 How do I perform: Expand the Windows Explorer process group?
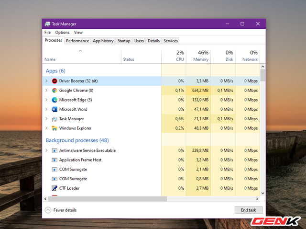pyautogui.click(x=46, y=128)
